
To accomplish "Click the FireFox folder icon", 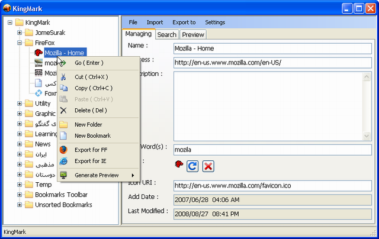I will (29, 43).
